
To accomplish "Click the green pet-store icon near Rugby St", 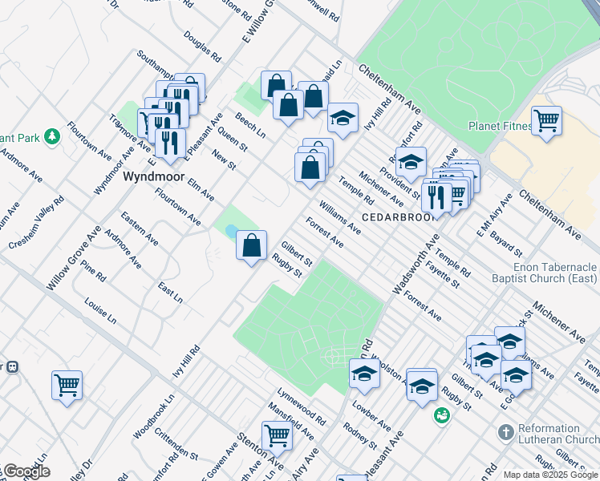I will [x=442, y=414].
